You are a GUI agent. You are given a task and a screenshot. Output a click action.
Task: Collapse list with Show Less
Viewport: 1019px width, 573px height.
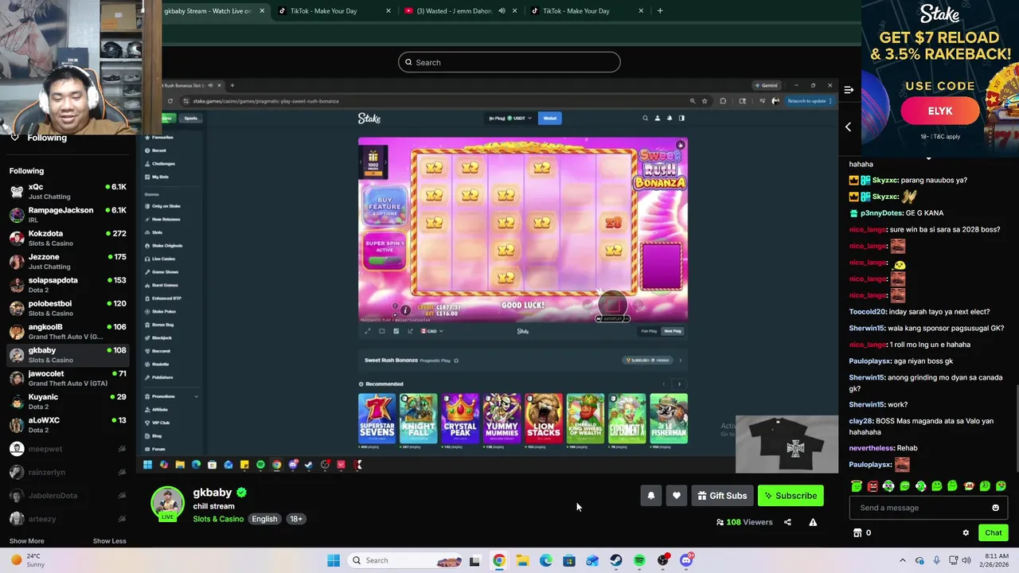click(x=109, y=541)
